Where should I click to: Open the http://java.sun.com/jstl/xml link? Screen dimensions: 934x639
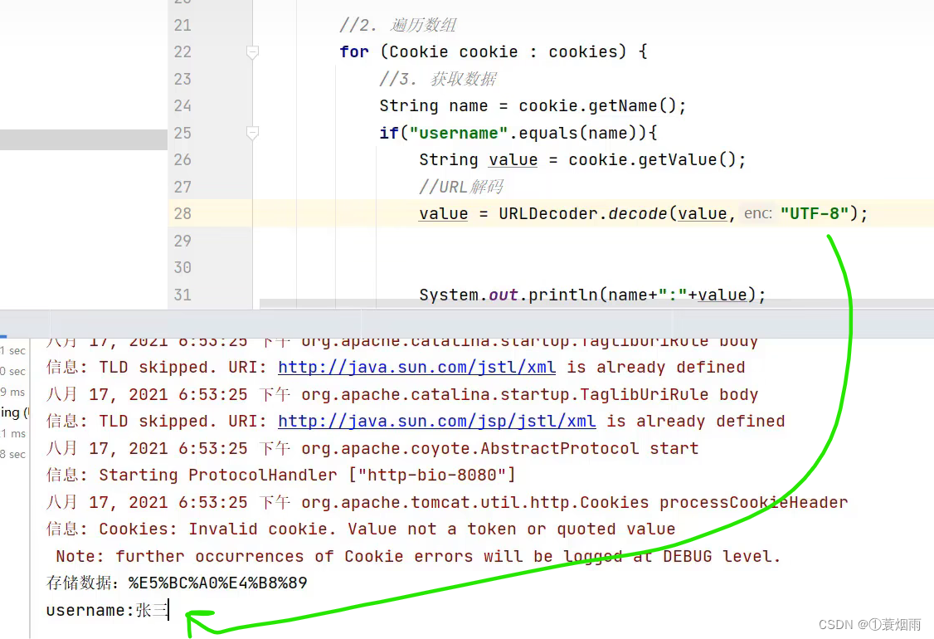[417, 367]
